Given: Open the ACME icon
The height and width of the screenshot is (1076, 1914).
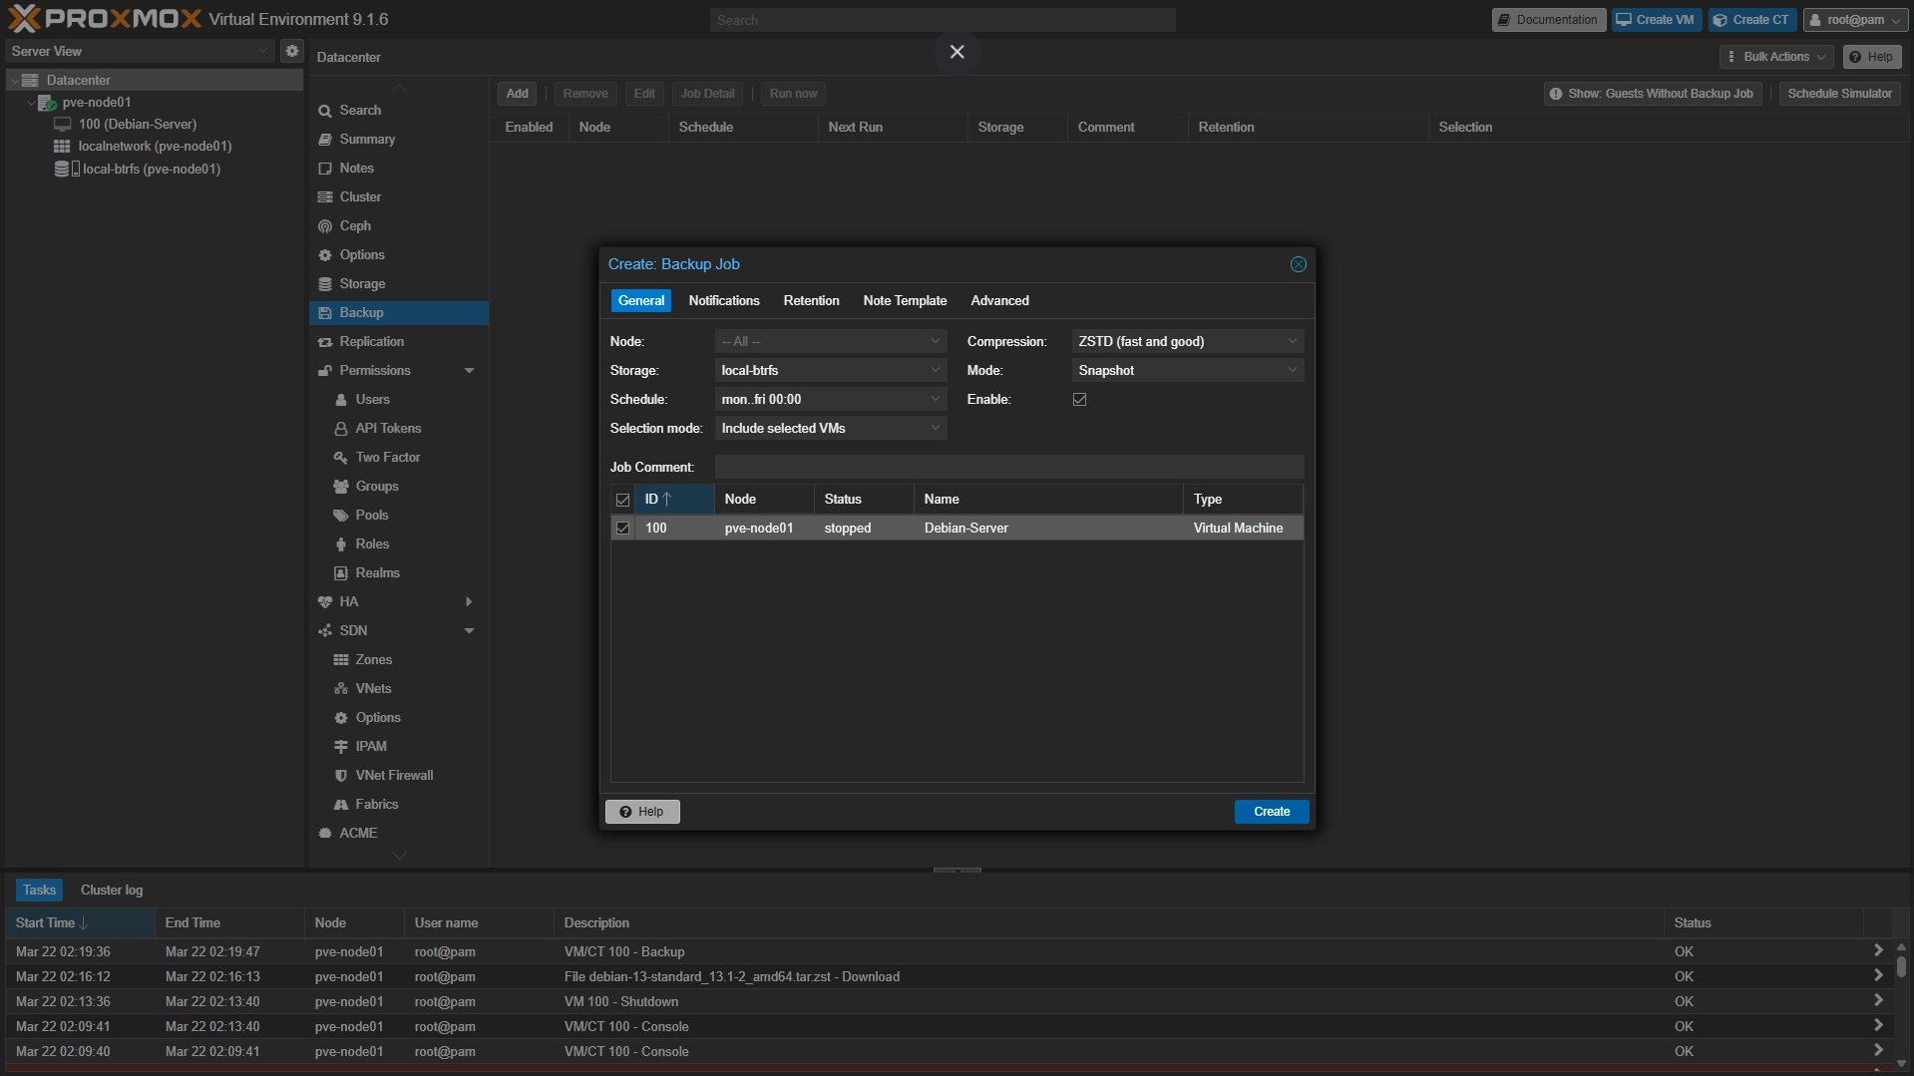Looking at the screenshot, I should click(x=325, y=834).
